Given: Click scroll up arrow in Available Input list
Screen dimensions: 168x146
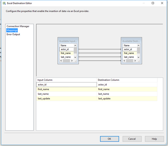Looking at the screenshot, I should (x=75, y=46).
